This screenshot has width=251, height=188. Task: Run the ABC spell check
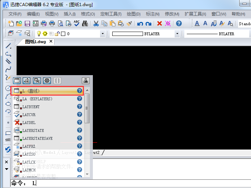[x=77, y=23]
